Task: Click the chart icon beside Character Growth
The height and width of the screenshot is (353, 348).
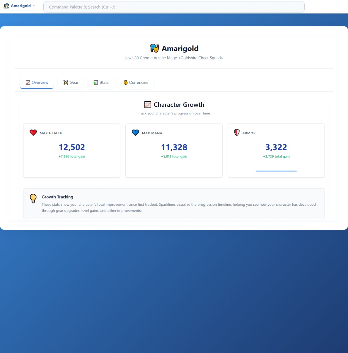Action: (x=148, y=105)
